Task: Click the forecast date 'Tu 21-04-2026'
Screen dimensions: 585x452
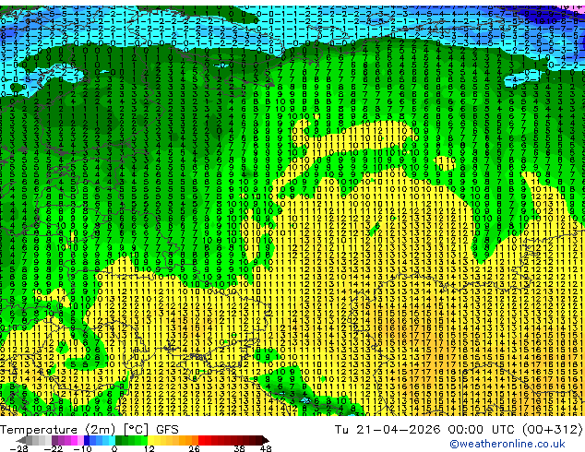Action: (388, 430)
